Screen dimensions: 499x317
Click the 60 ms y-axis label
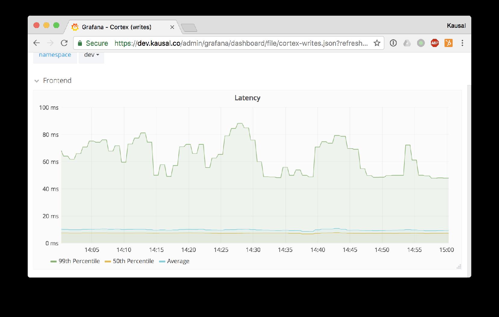[x=50, y=162]
